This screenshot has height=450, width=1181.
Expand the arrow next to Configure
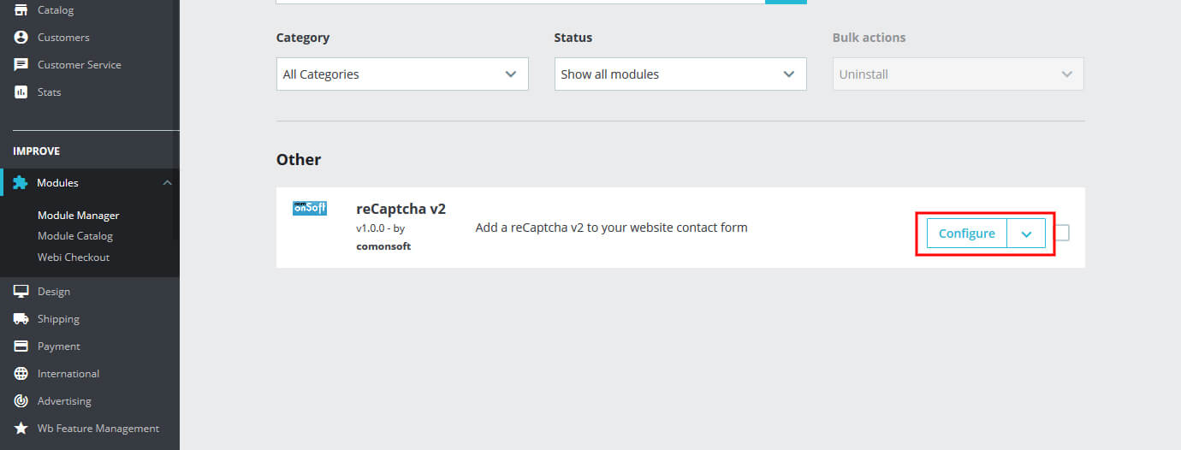click(x=1026, y=234)
